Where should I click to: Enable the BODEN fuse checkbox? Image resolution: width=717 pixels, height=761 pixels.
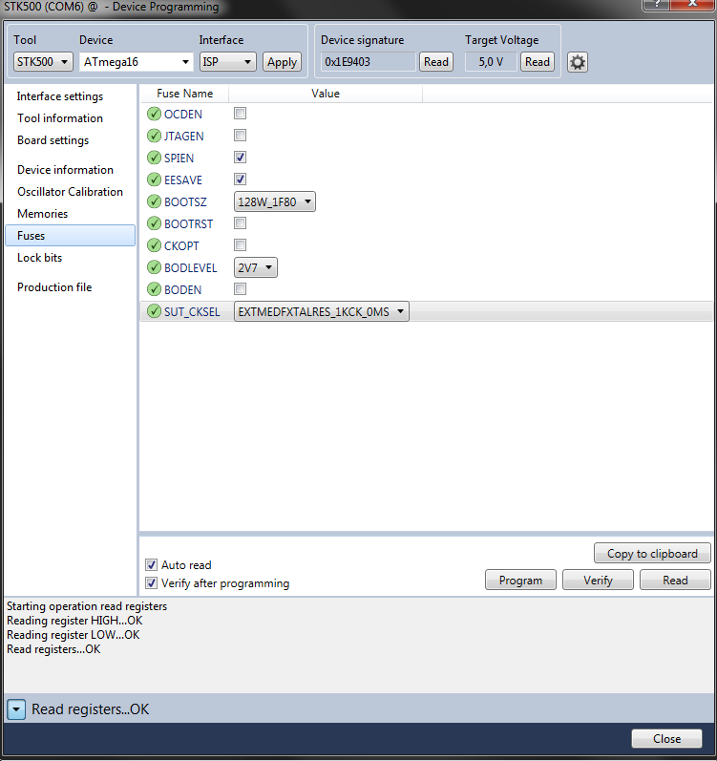[x=241, y=288]
